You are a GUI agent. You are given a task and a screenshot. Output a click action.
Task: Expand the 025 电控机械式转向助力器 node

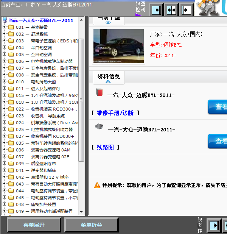pos(4,129)
